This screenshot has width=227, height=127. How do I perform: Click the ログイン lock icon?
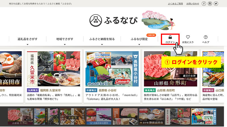[x=170, y=37]
